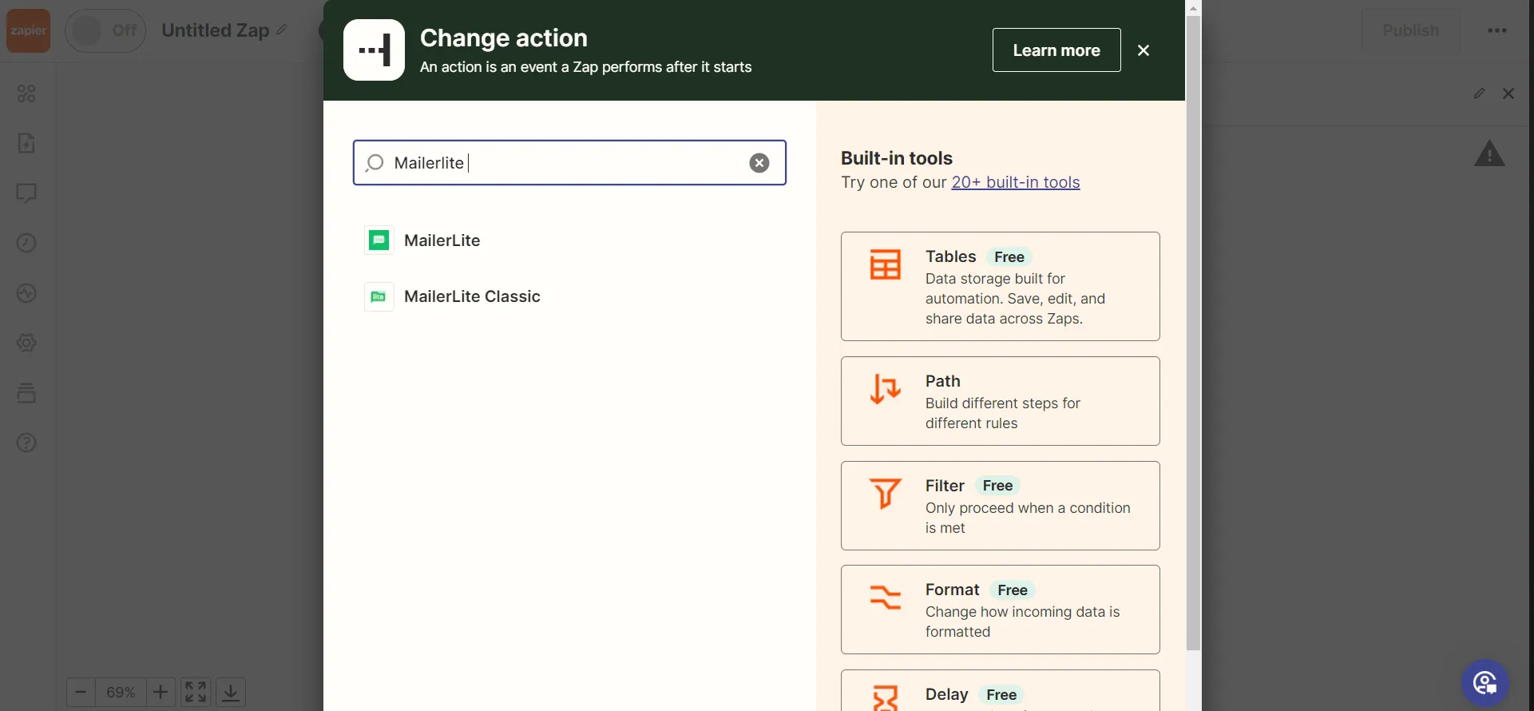Select the MailerLite app result

(x=569, y=240)
